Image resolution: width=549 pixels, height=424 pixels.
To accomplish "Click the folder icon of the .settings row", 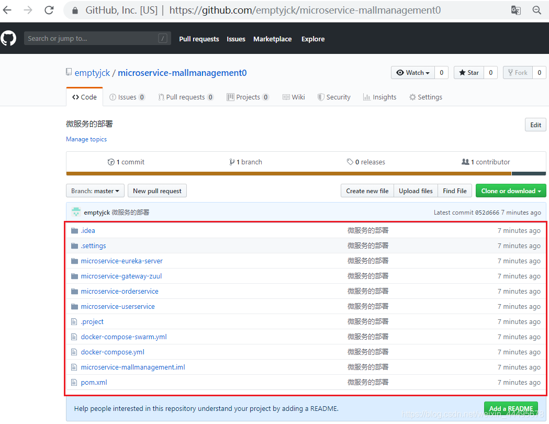I will click(74, 246).
